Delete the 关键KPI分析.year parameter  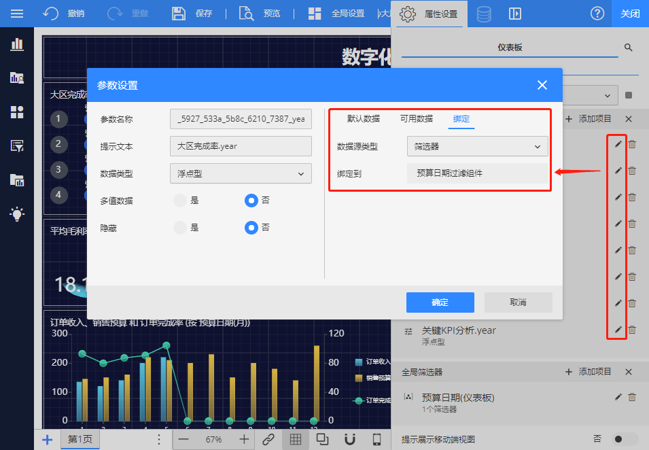coord(632,330)
